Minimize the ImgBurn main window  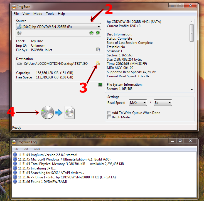[x=173, y=6]
